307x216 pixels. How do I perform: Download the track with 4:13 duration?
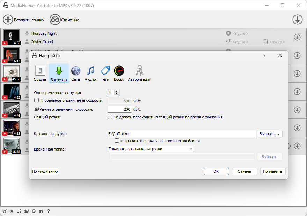pyautogui.click(x=297, y=128)
